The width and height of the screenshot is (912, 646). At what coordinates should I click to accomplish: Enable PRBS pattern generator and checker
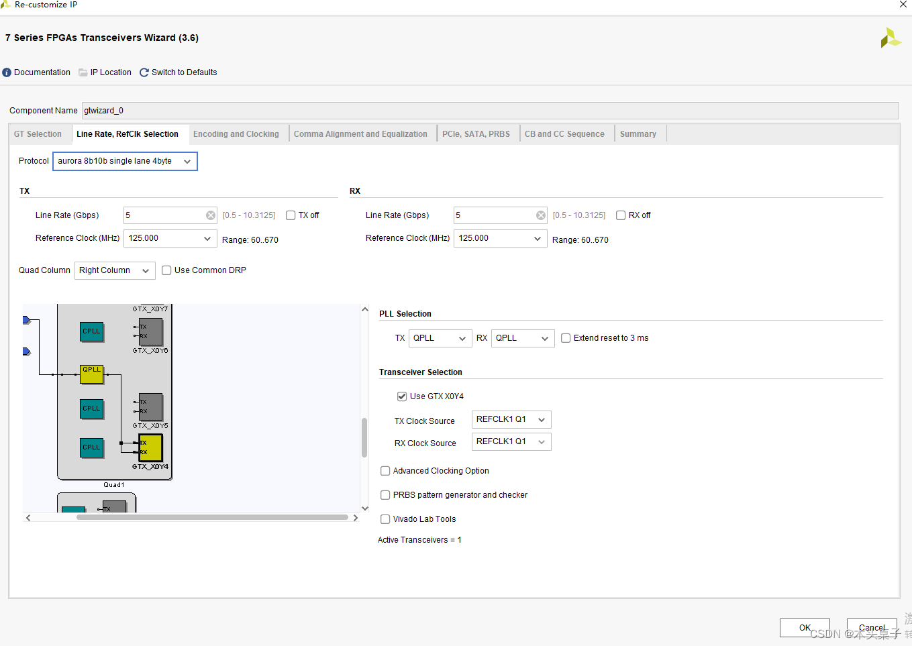(385, 495)
